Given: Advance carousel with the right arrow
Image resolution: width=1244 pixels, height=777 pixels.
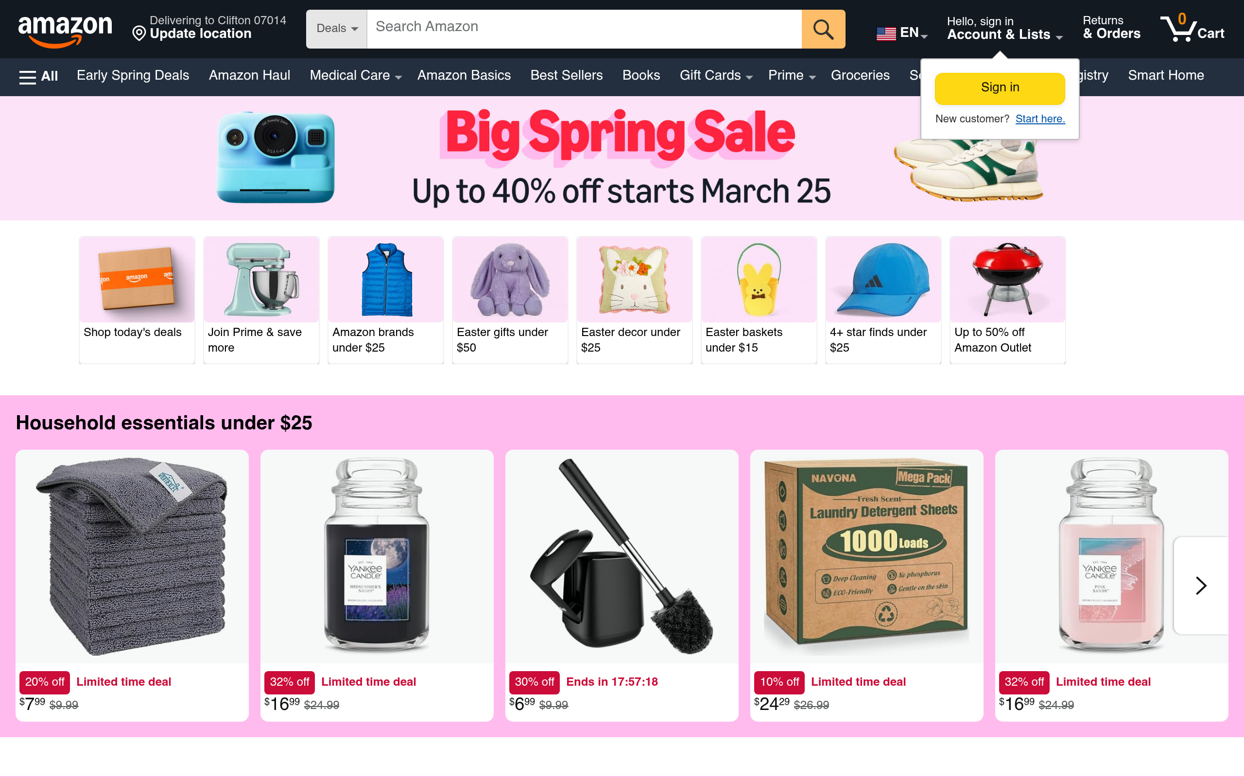Looking at the screenshot, I should pyautogui.click(x=1201, y=585).
